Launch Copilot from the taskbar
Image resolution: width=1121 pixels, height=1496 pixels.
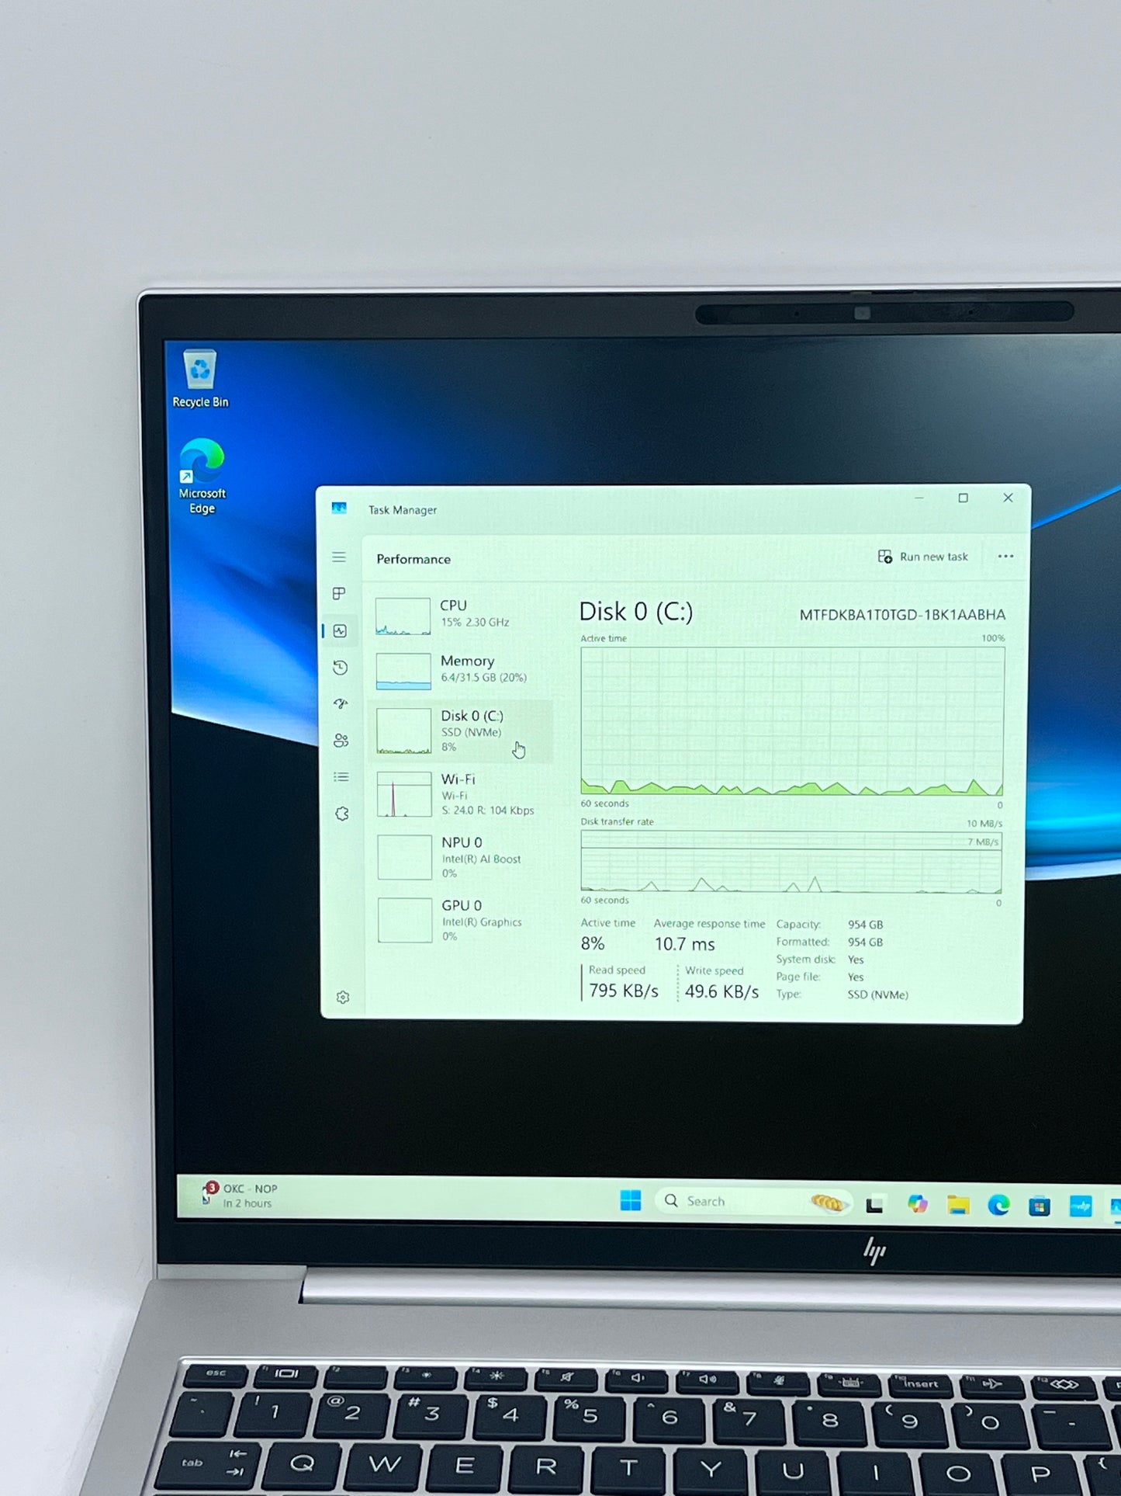coord(918,1204)
